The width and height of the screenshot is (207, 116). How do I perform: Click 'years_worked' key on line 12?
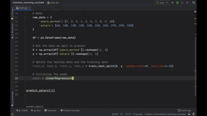coord(50,22)
